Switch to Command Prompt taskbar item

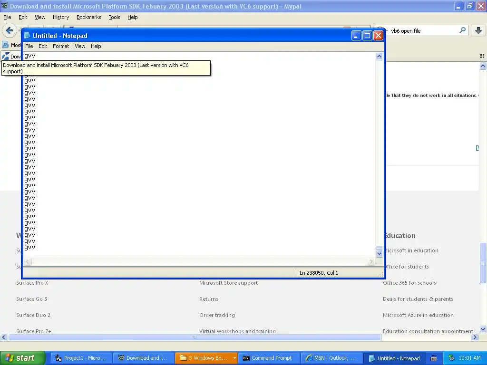pyautogui.click(x=268, y=358)
